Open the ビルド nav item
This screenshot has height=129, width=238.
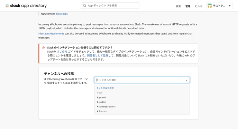tap(198, 6)
